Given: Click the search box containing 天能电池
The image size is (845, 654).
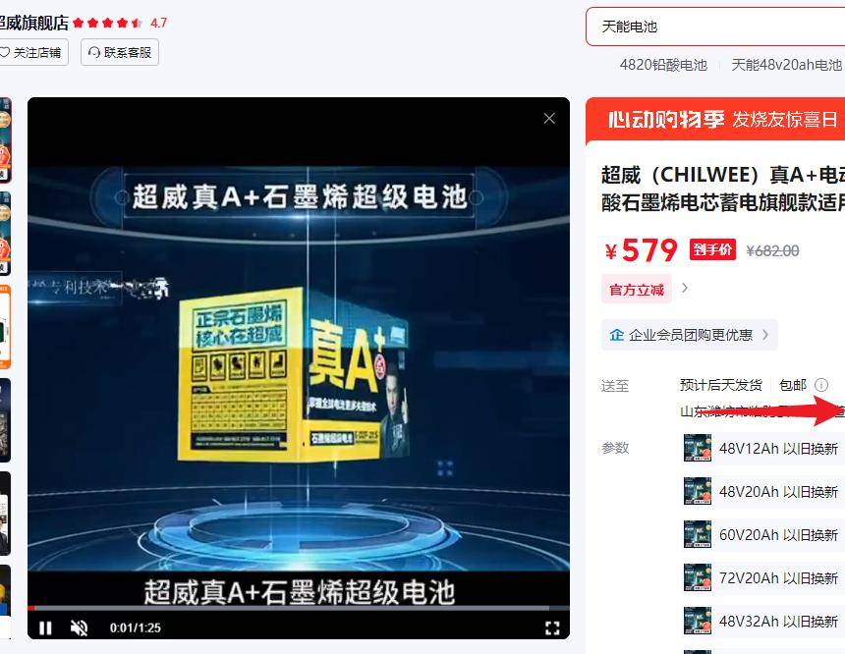Looking at the screenshot, I should [717, 27].
